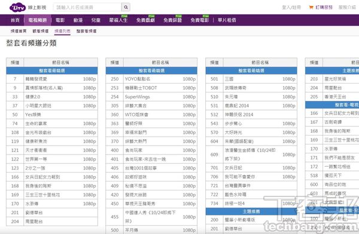Open the 登入/註冊 login link
Image resolution: width=359 pixels, height=234 pixels.
291,7
